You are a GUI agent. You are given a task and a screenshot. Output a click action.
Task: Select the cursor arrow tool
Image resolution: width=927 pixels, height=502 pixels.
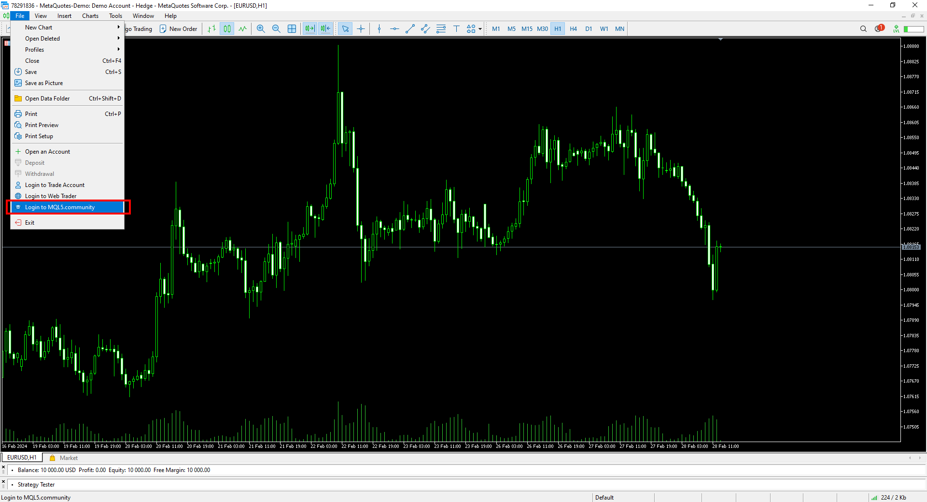pos(345,29)
